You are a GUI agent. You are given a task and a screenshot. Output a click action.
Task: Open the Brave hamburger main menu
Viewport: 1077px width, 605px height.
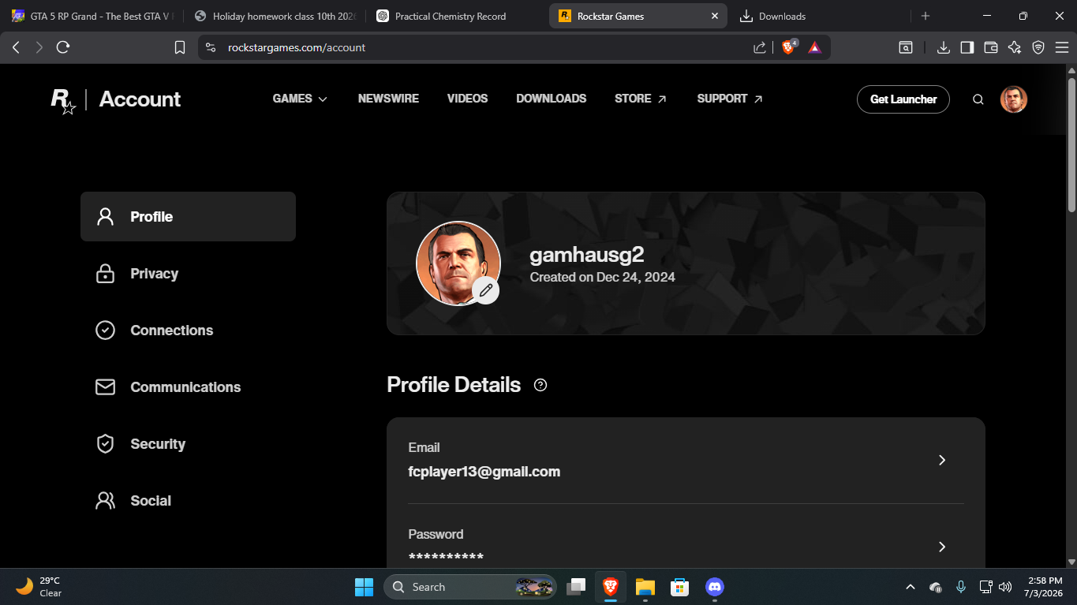point(1061,47)
